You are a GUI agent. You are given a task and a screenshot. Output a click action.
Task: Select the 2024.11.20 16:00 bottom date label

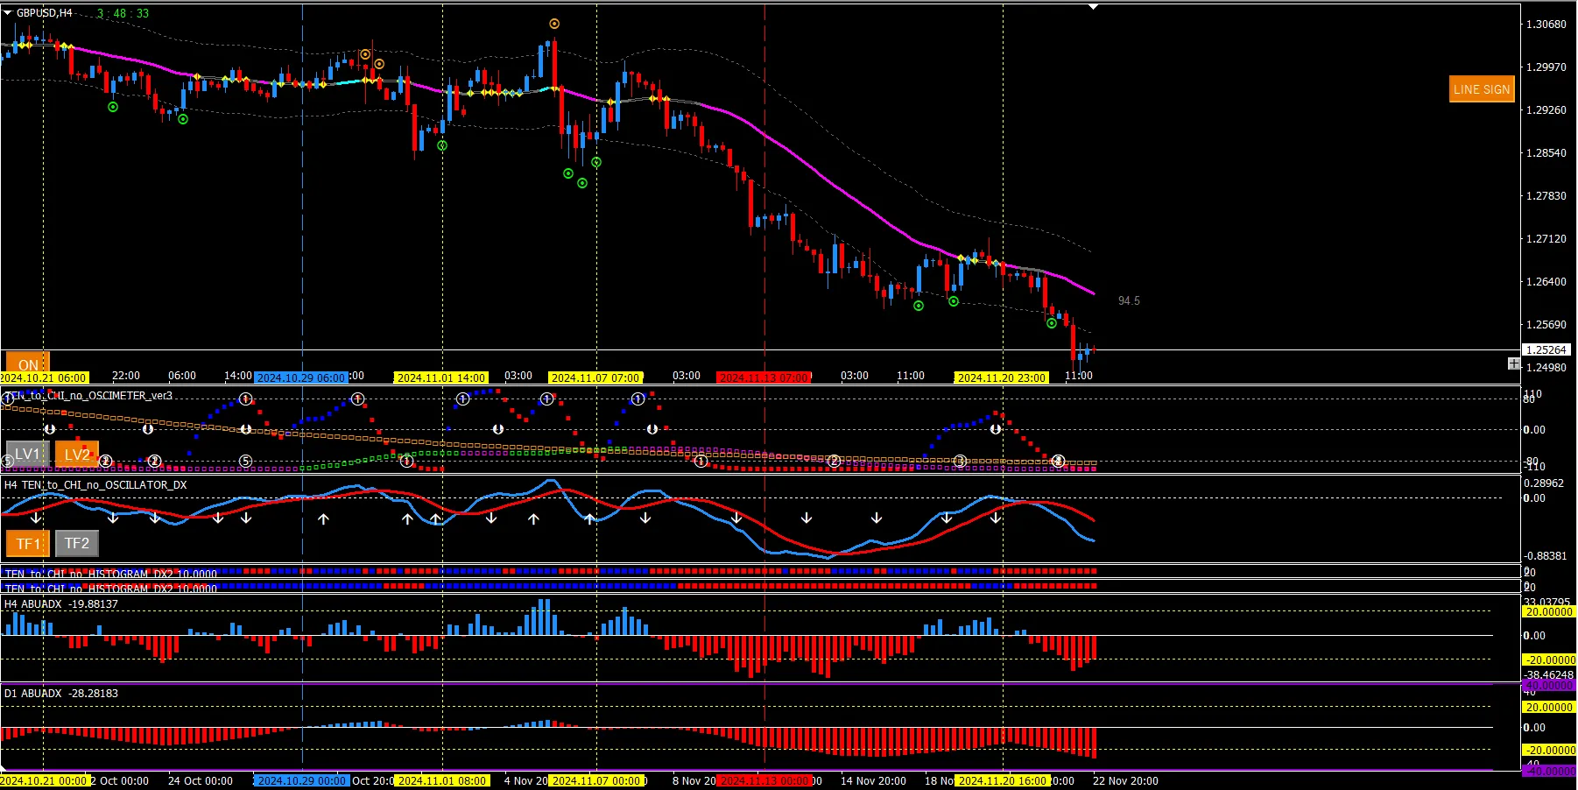1003,781
